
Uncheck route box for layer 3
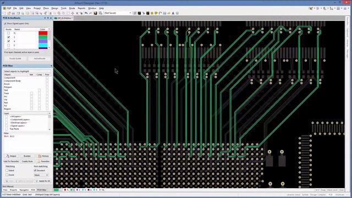pyautogui.click(x=9, y=37)
